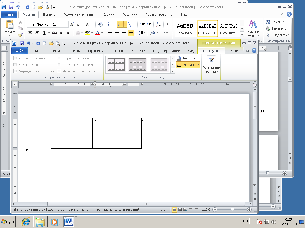Click Format Painter in back window

click(x=21, y=35)
